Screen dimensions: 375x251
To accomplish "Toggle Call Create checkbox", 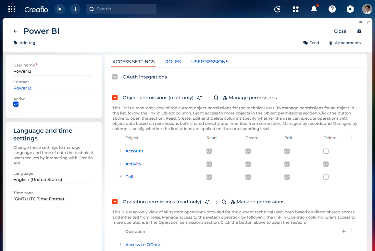I will (x=248, y=177).
